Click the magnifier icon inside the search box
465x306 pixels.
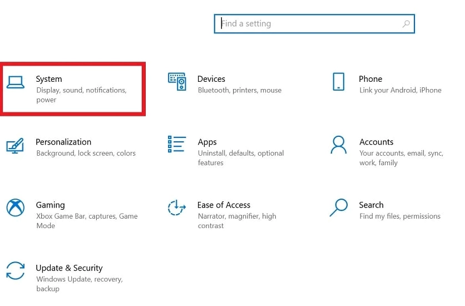click(x=406, y=24)
